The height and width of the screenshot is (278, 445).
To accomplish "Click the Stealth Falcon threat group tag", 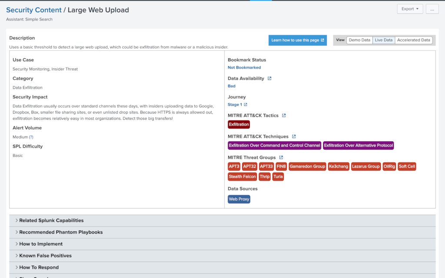I will click(242, 177).
